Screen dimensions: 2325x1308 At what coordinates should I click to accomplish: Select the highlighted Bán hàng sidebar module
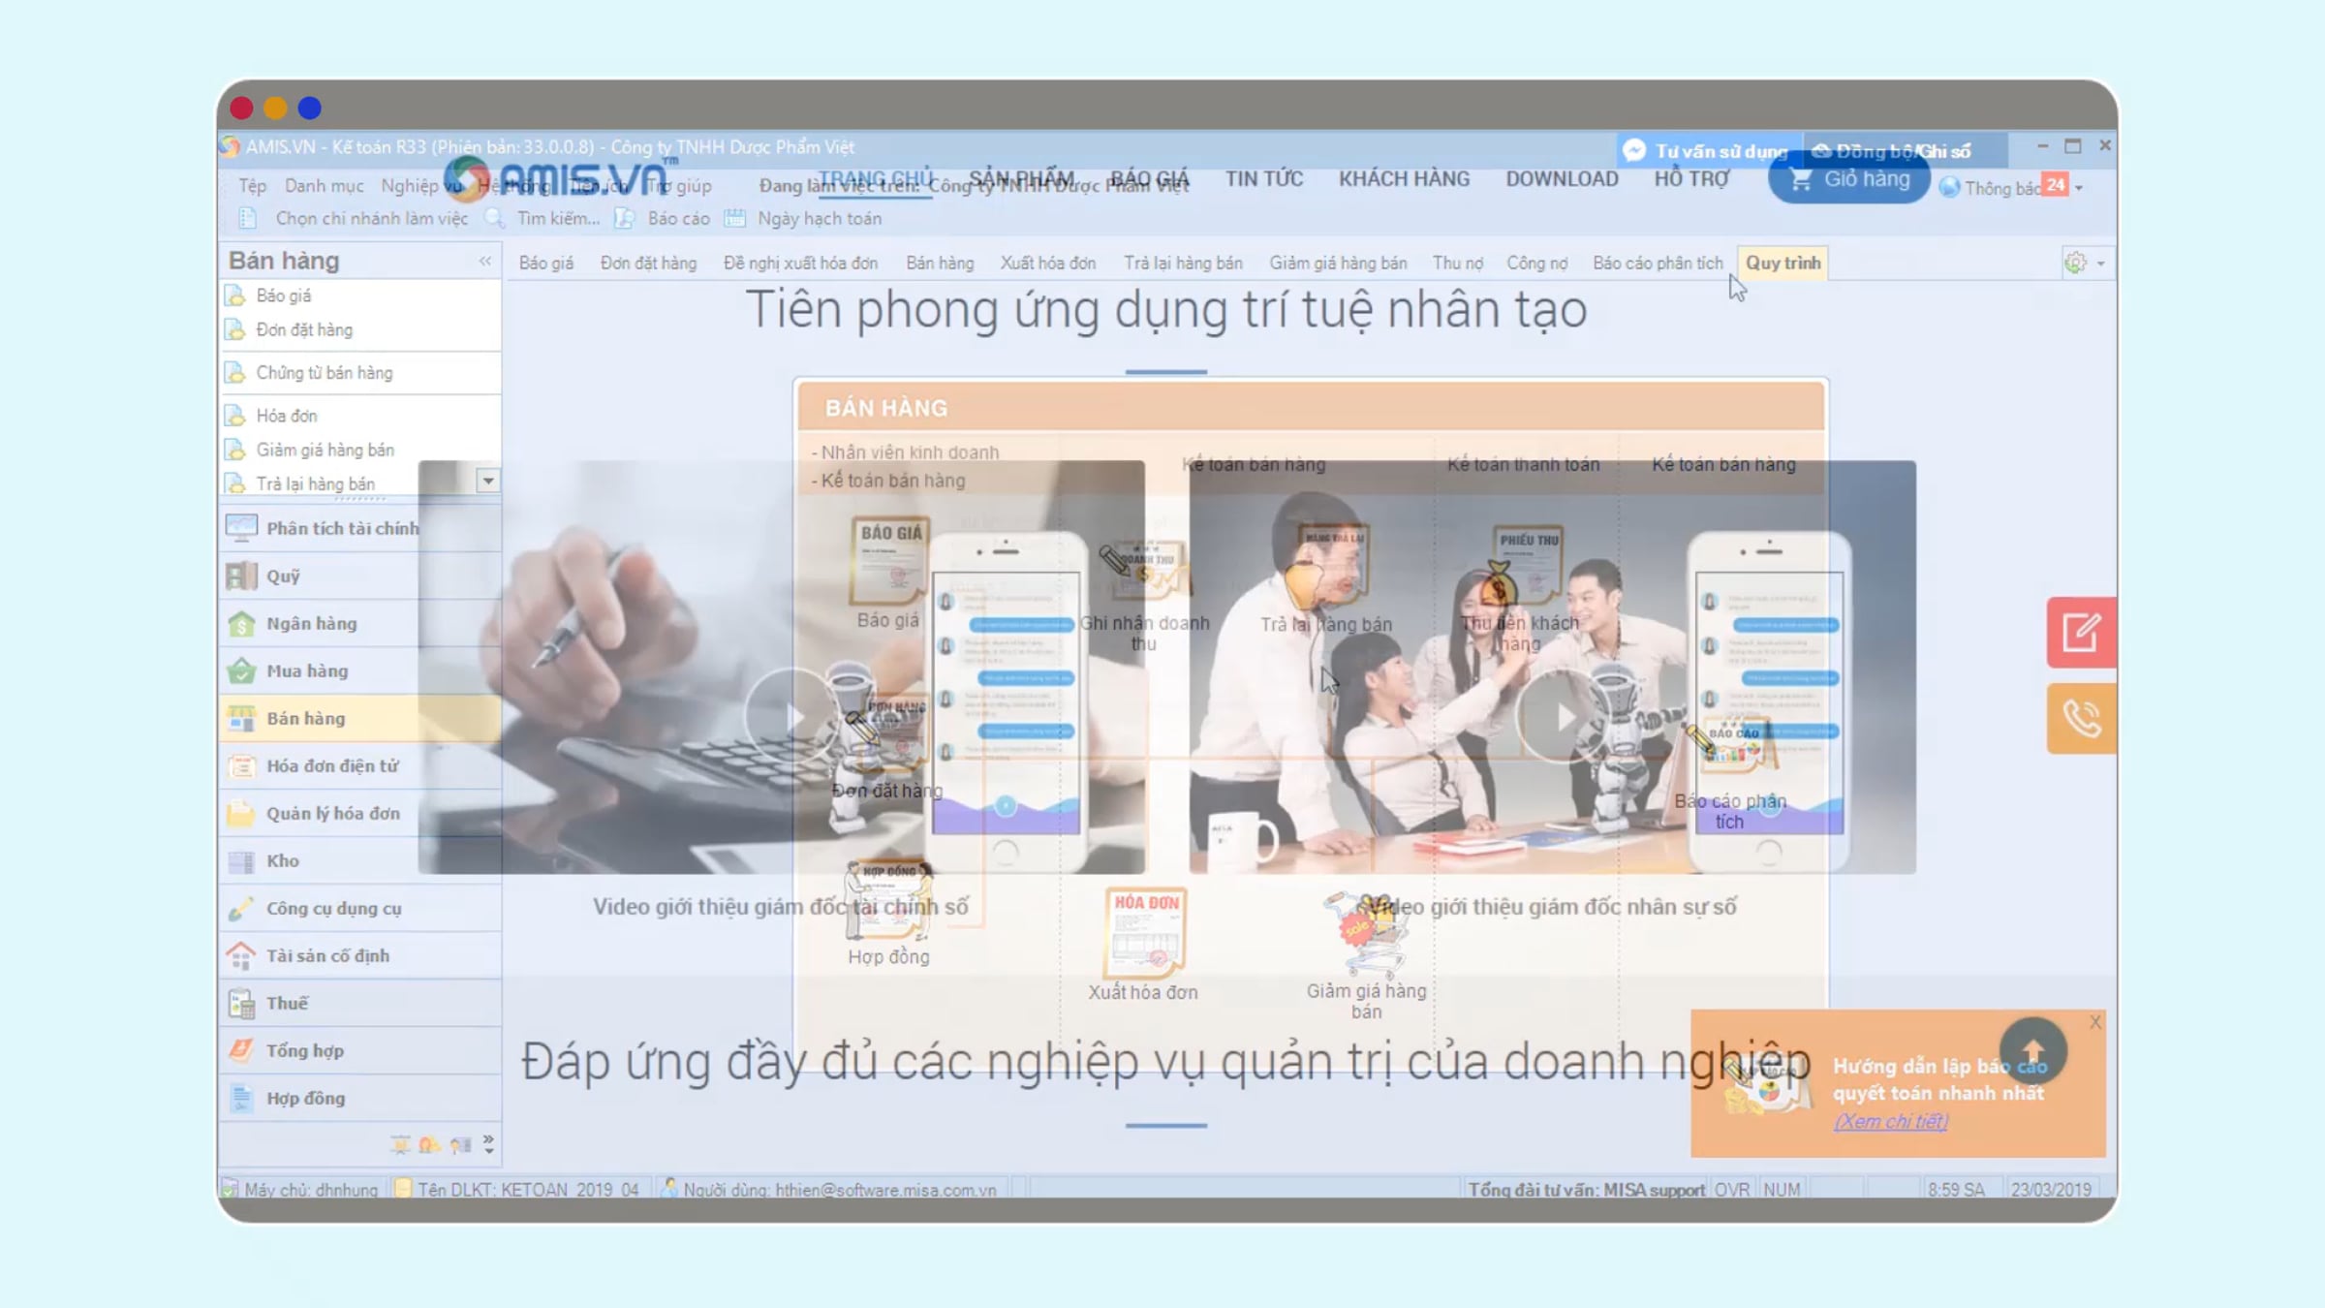pyautogui.click(x=360, y=718)
